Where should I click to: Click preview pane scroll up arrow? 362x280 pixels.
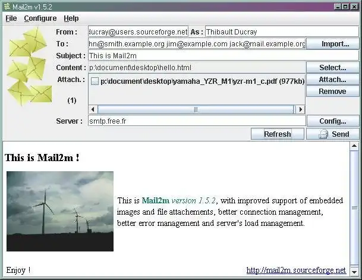click(x=354, y=146)
